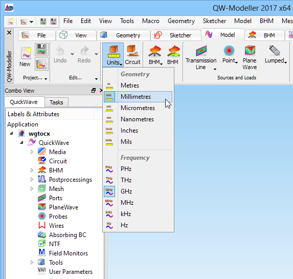This screenshot has height=279, width=293.
Task: Click the Point source icon
Action: tap(229, 51)
